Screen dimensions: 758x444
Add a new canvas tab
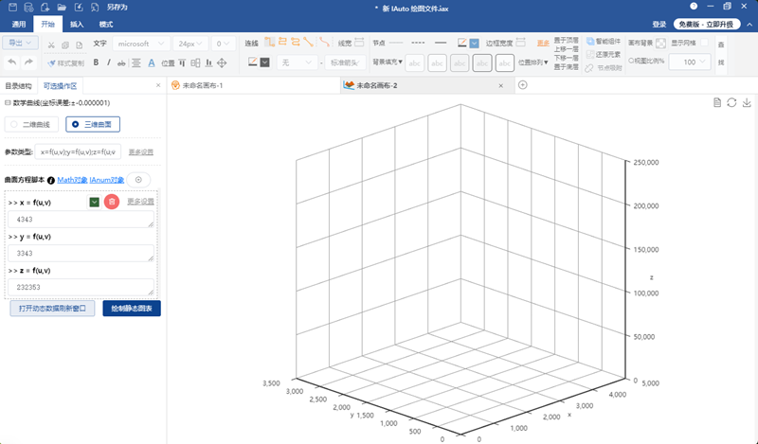(x=523, y=85)
